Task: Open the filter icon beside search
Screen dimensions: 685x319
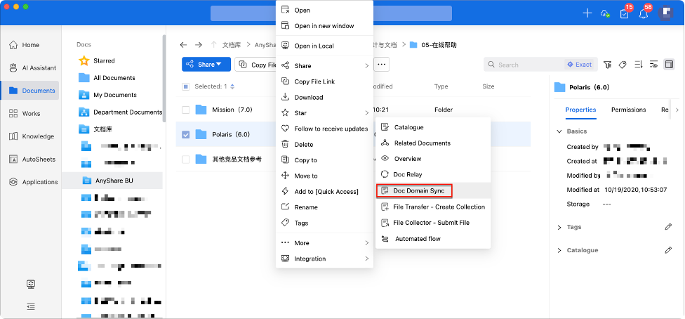Action: click(607, 65)
